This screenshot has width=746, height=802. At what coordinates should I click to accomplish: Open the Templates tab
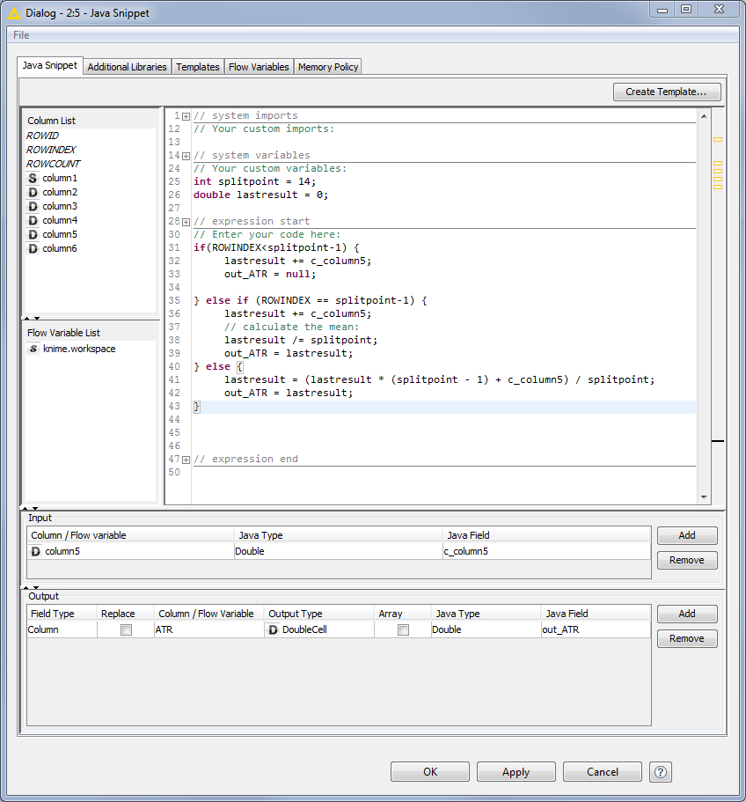(x=198, y=67)
